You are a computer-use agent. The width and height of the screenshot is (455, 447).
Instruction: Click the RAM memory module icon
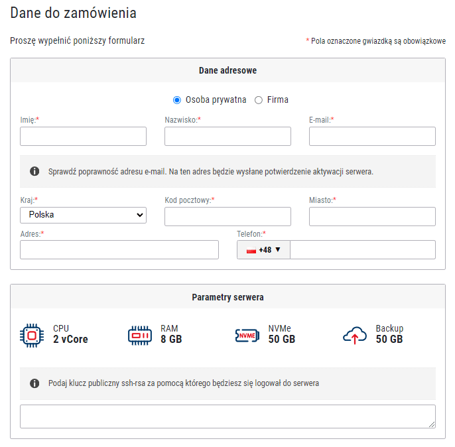click(140, 336)
